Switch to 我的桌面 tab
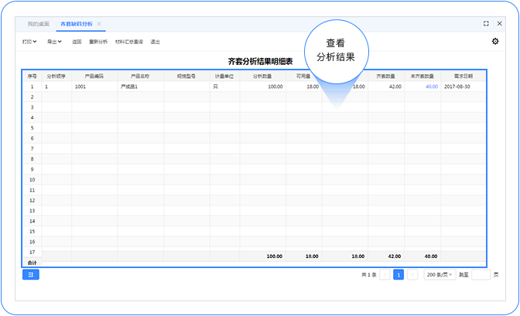 click(37, 25)
